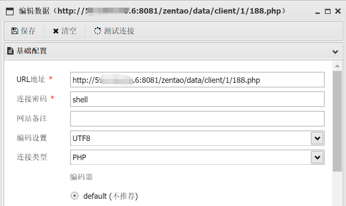Minimize the edit data dialog

coord(318,11)
